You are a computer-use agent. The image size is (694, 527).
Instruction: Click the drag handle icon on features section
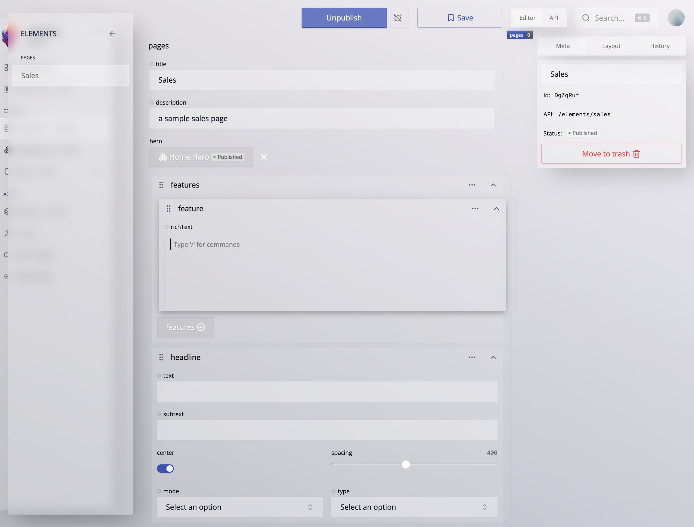coord(161,185)
